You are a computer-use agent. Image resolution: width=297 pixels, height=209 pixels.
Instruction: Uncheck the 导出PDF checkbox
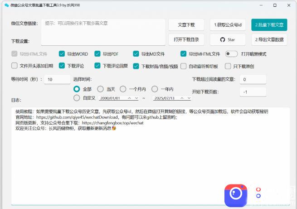[97, 54]
